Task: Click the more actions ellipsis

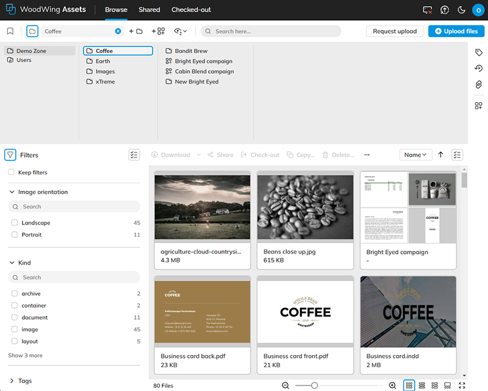Action: tap(367, 155)
